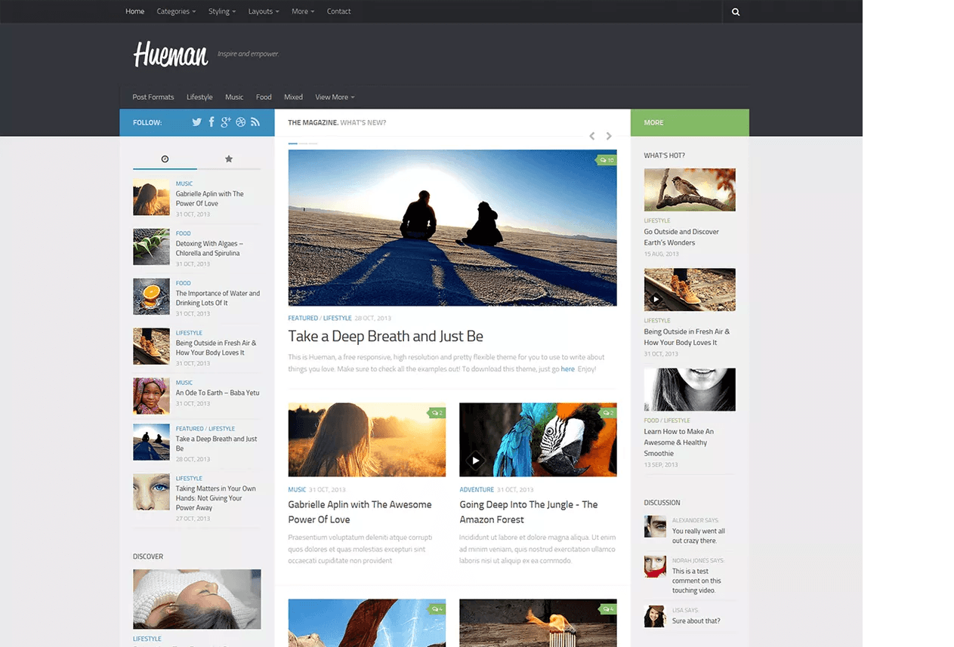The width and height of the screenshot is (954, 647).
Task: Open Discover section woman in hat image
Action: [x=197, y=599]
